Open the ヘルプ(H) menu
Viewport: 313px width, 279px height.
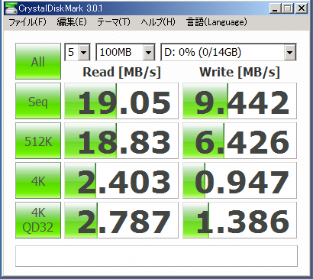point(158,22)
